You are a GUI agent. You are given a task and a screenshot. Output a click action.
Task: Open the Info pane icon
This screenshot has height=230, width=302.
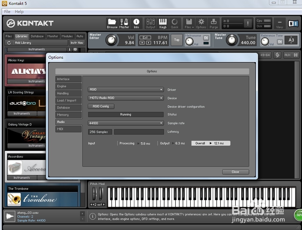[136, 23]
